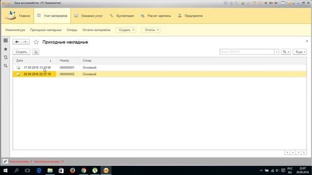Open search field history dropdown arrow
Viewport: 312px width, 175px height.
tap(276, 52)
